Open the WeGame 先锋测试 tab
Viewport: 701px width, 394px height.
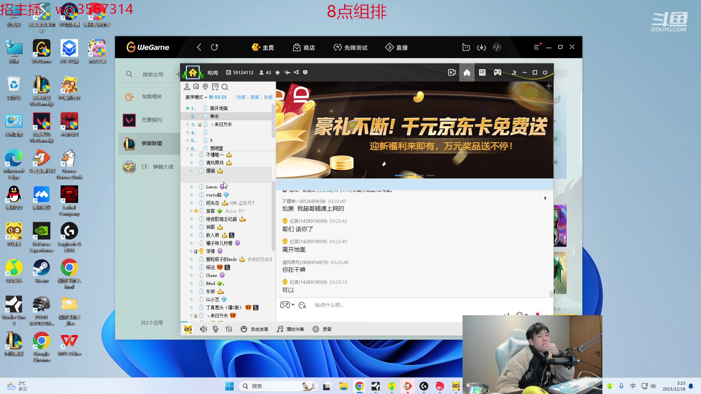pos(350,47)
